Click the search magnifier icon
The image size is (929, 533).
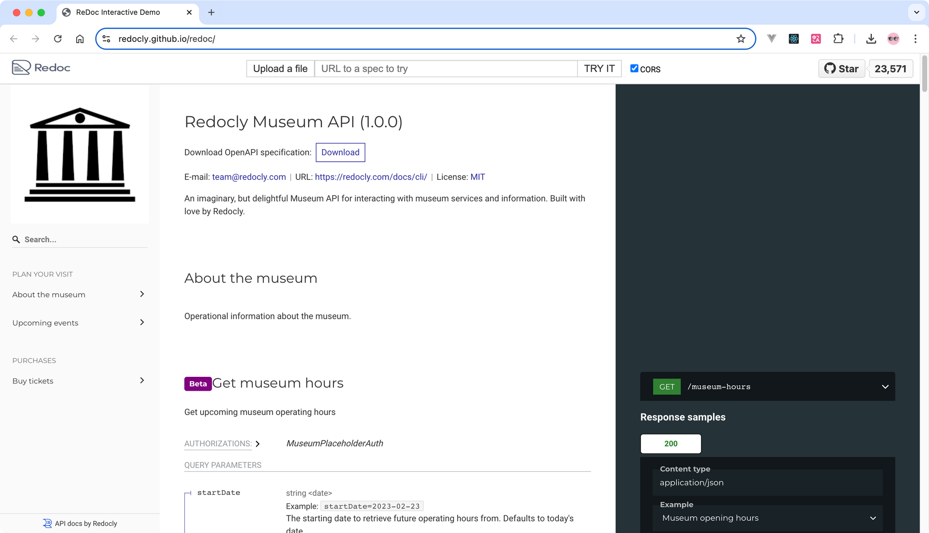point(16,238)
